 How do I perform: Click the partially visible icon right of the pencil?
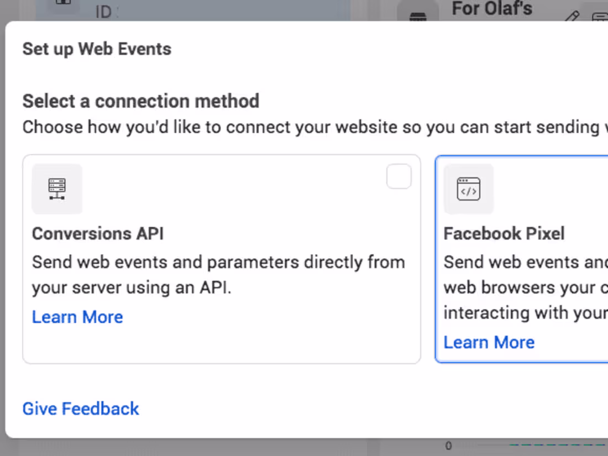(600, 17)
